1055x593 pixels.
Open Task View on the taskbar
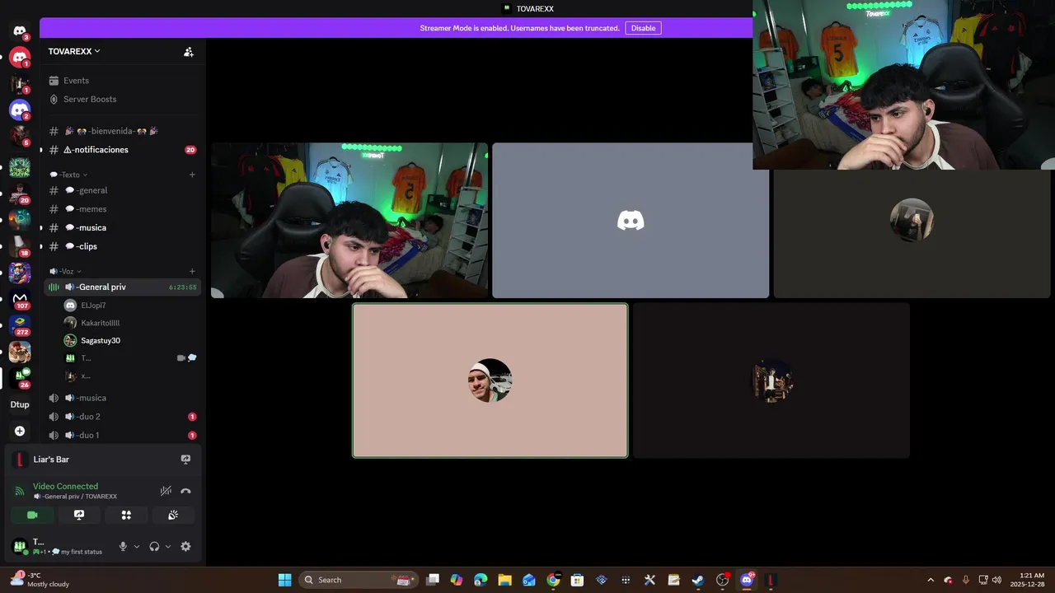pos(433,580)
